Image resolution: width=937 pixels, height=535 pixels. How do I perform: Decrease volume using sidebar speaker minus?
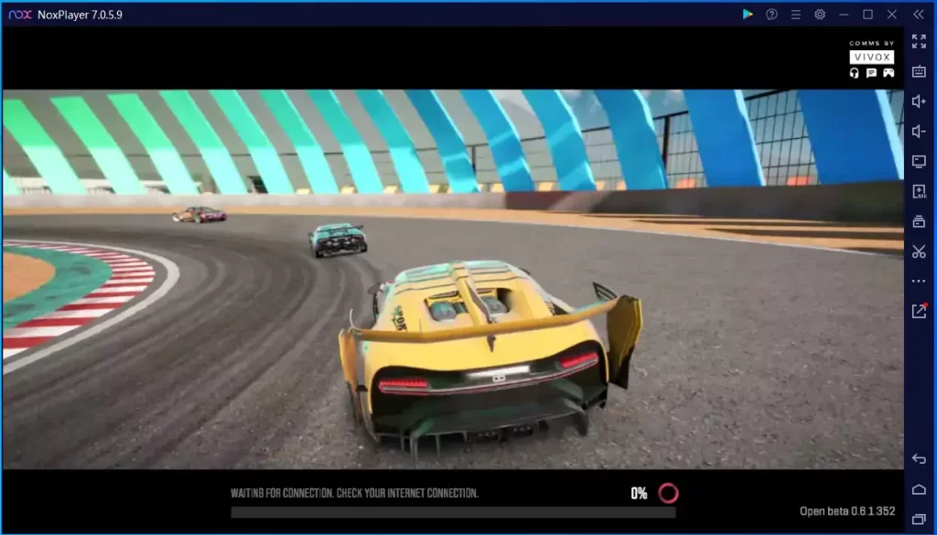click(x=919, y=132)
